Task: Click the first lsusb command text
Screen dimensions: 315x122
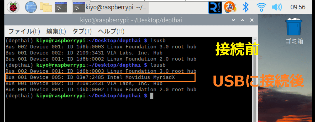Action: [x=158, y=41]
